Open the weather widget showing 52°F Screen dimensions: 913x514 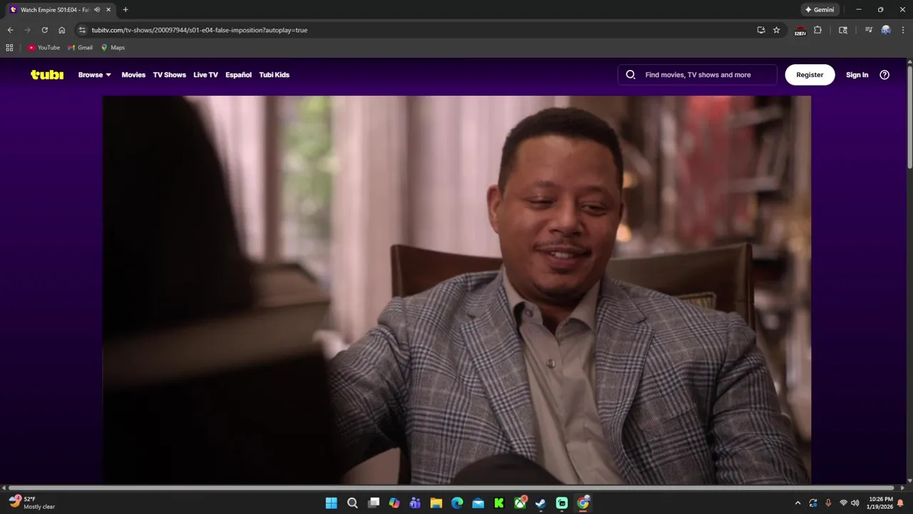pyautogui.click(x=32, y=503)
